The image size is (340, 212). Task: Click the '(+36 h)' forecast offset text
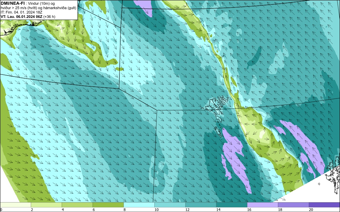click(x=49, y=17)
